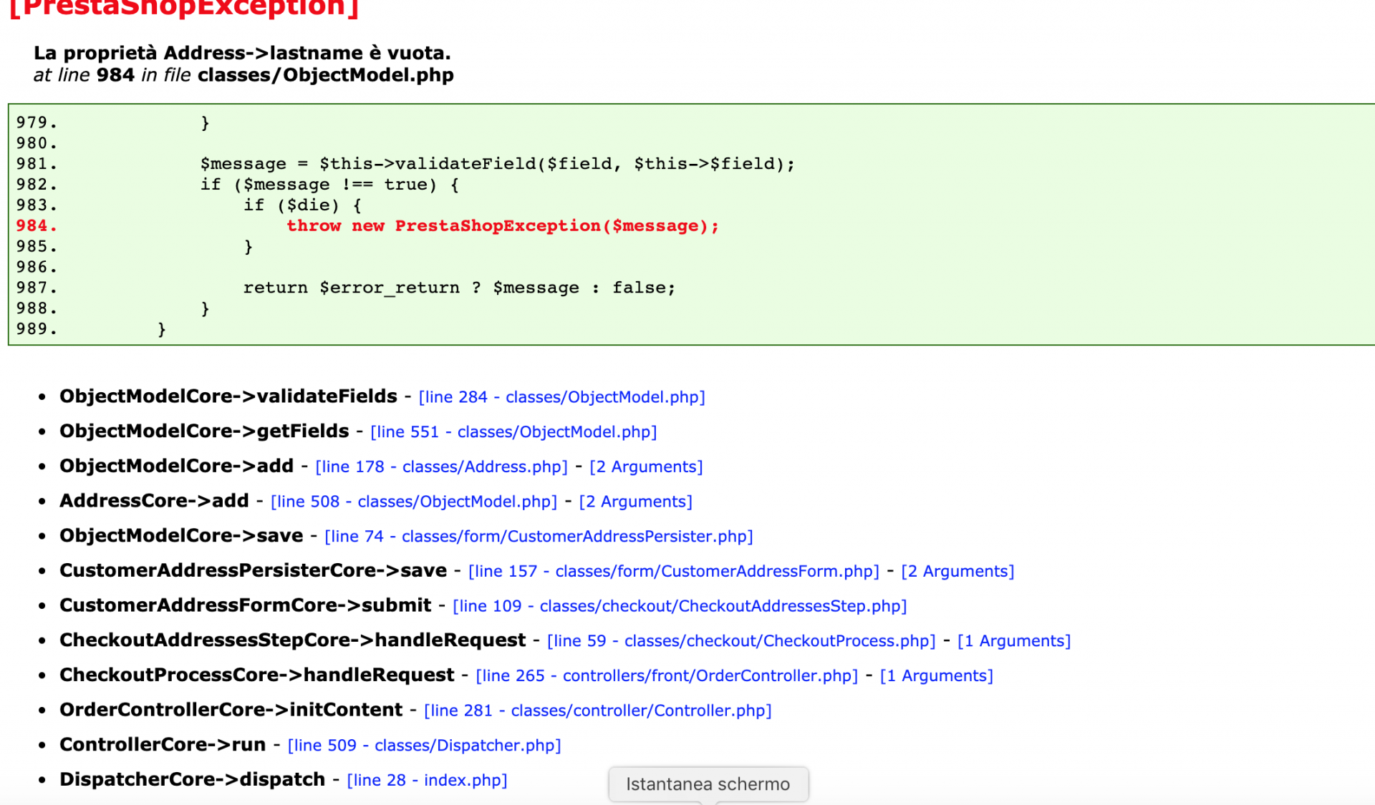The height and width of the screenshot is (805, 1375).
Task: Open line 509 classes/Dispatcher.php link
Action: 424,746
